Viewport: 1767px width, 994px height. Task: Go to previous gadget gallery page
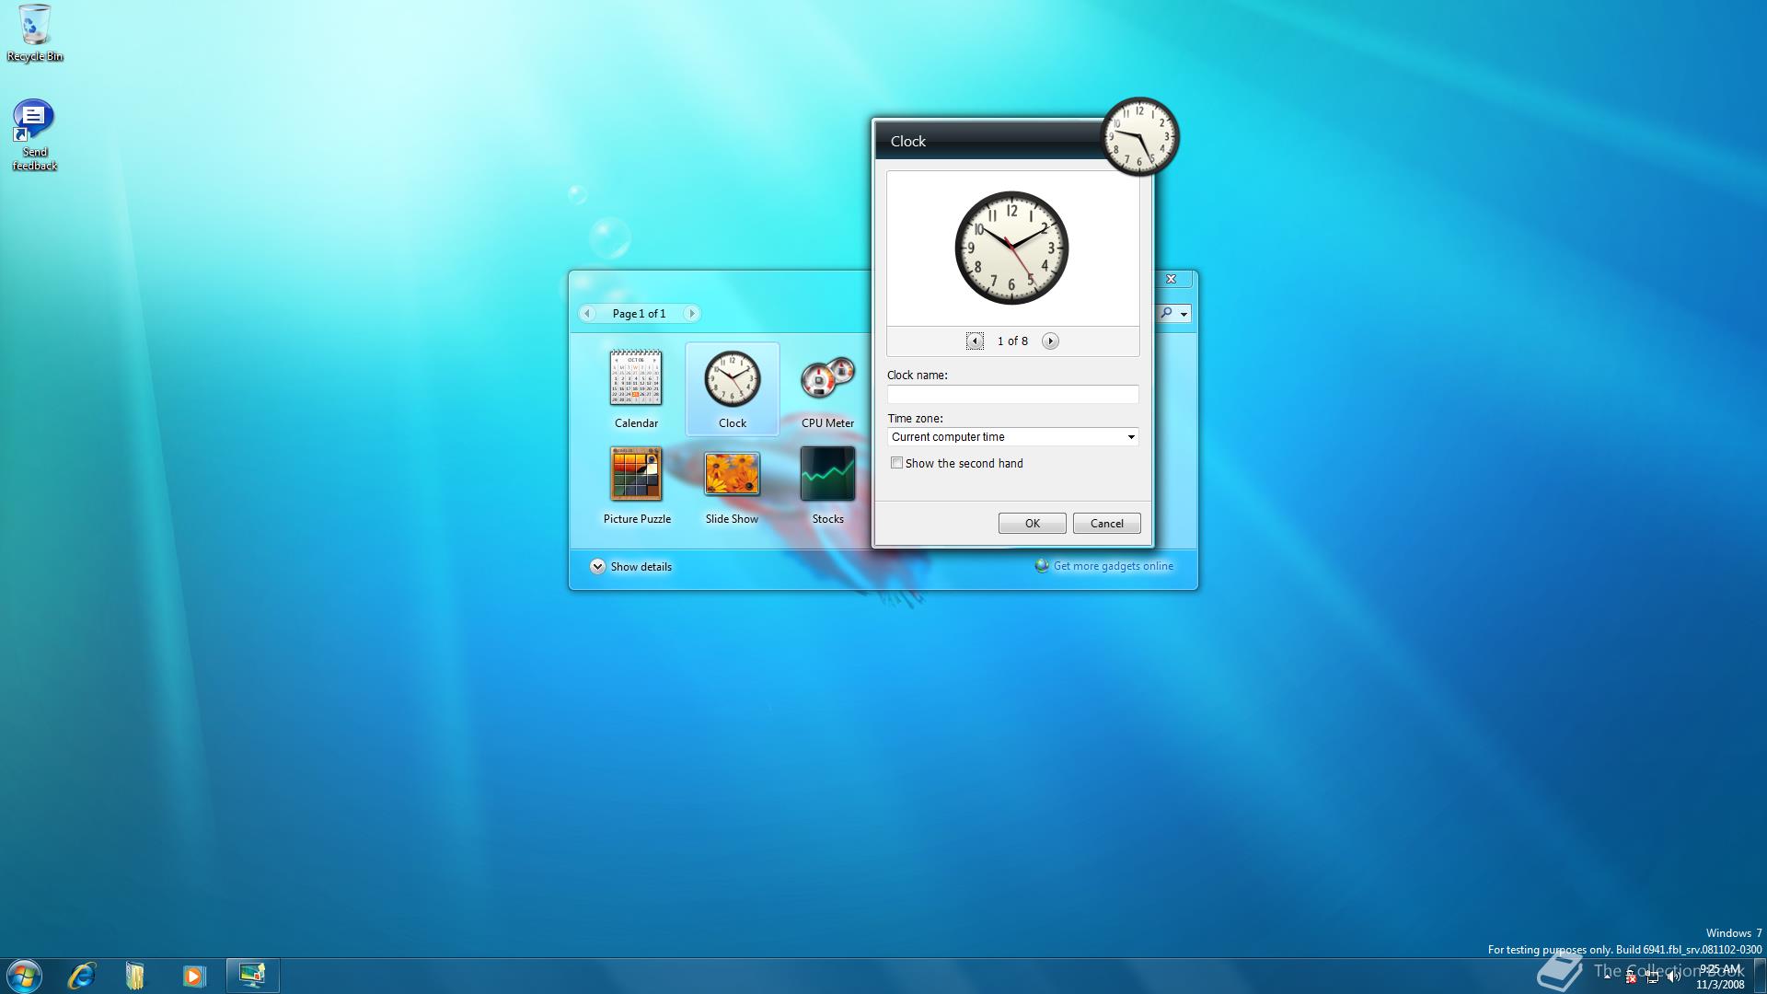tap(587, 314)
